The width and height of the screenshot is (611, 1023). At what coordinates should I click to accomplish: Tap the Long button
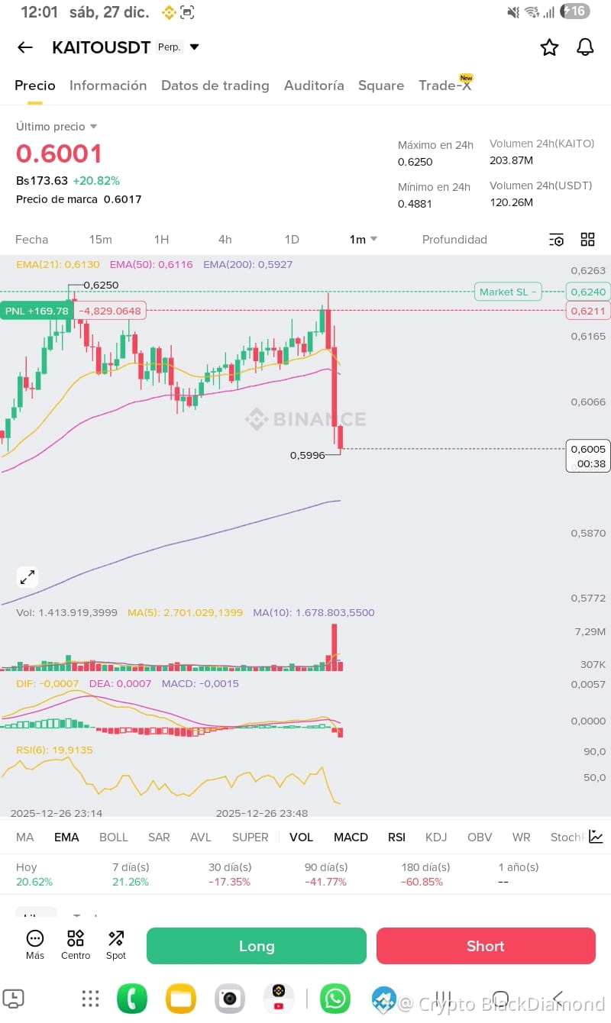point(257,946)
